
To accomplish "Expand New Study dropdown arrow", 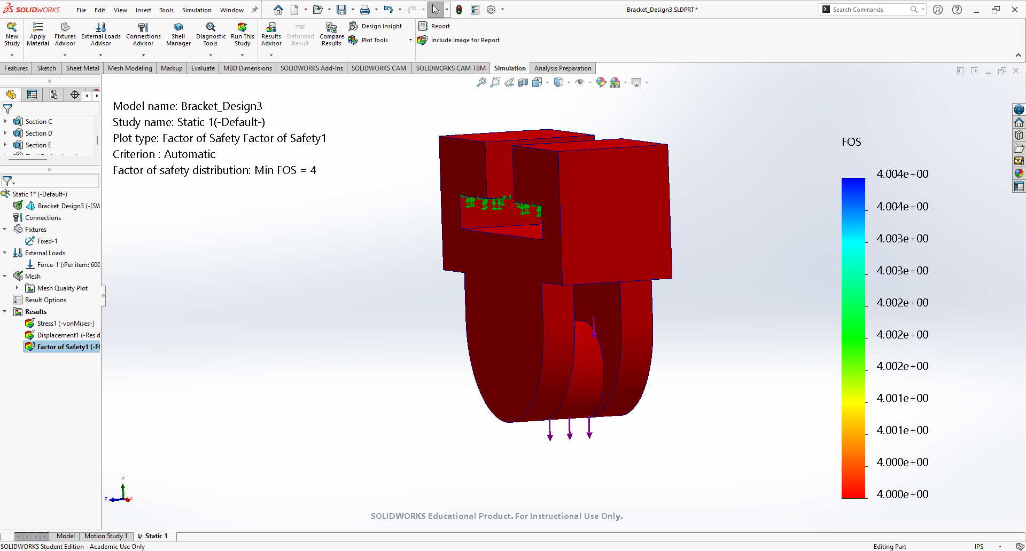I will pyautogui.click(x=12, y=55).
